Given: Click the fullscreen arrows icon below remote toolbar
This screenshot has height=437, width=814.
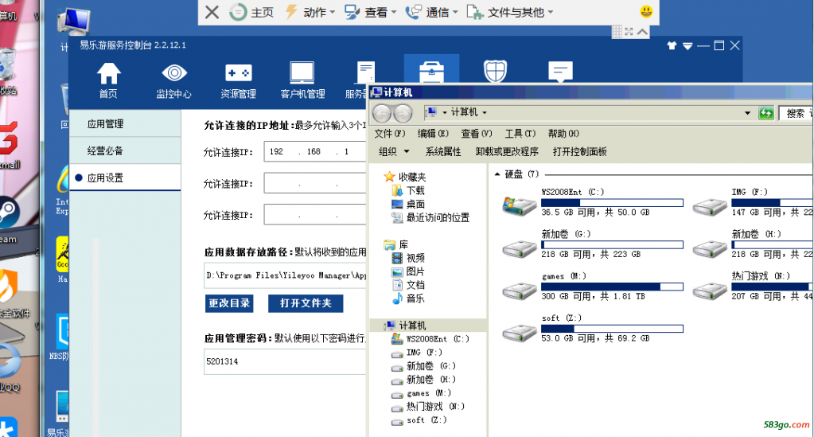Looking at the screenshot, I should (x=629, y=32).
